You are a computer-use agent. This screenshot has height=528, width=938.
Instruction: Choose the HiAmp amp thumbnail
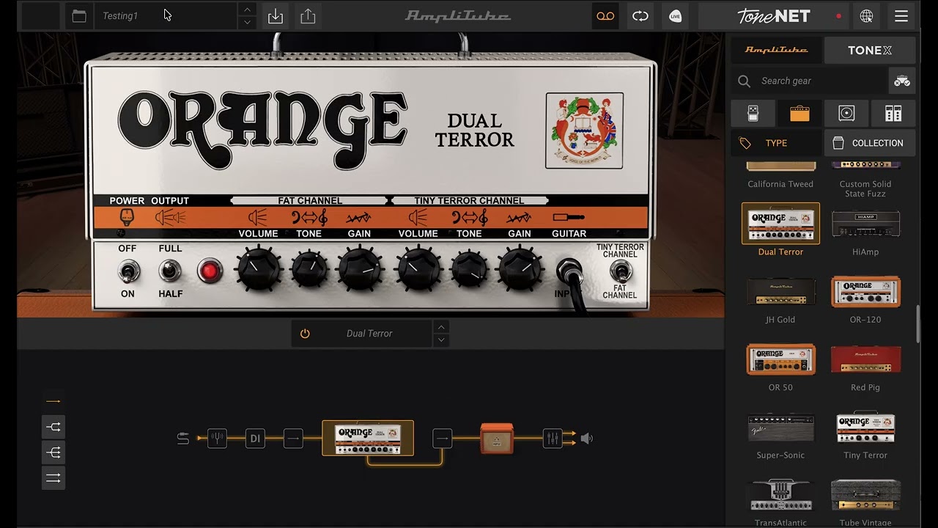pos(865,224)
